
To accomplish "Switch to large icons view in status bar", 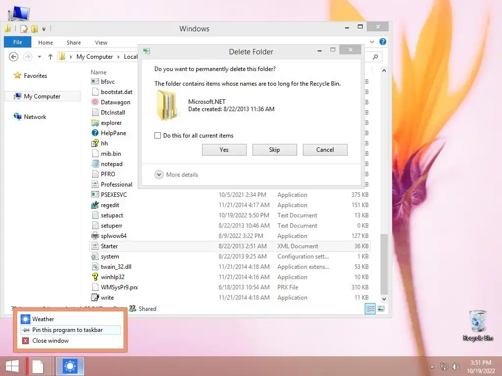I will pos(381,309).
